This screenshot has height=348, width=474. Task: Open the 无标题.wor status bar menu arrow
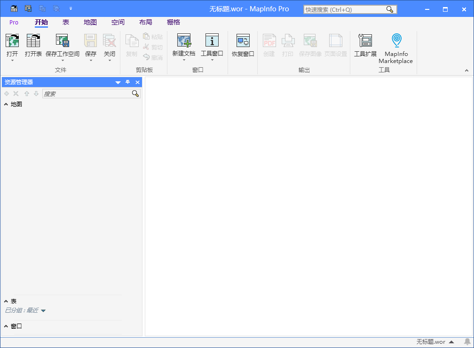tap(451, 342)
